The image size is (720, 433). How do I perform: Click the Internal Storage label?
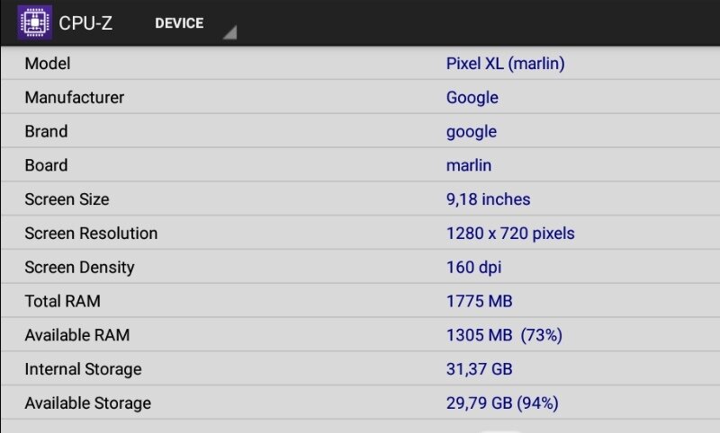point(83,369)
